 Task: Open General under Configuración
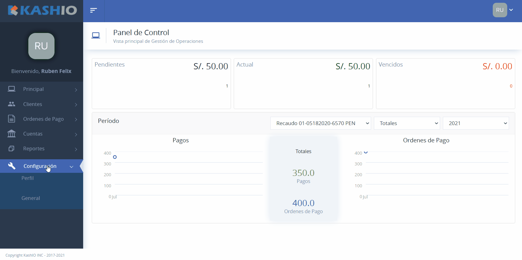click(31, 198)
